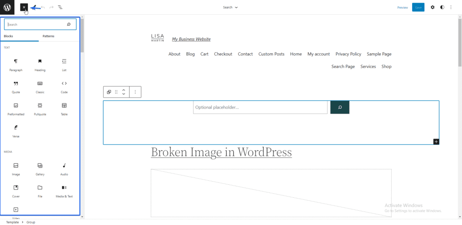The height and width of the screenshot is (225, 462).
Task: Click the black plus add-block button
Action: (x=436, y=142)
